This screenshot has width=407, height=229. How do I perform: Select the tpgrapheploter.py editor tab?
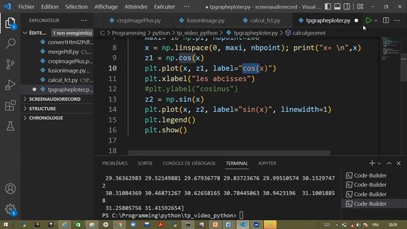(x=328, y=20)
